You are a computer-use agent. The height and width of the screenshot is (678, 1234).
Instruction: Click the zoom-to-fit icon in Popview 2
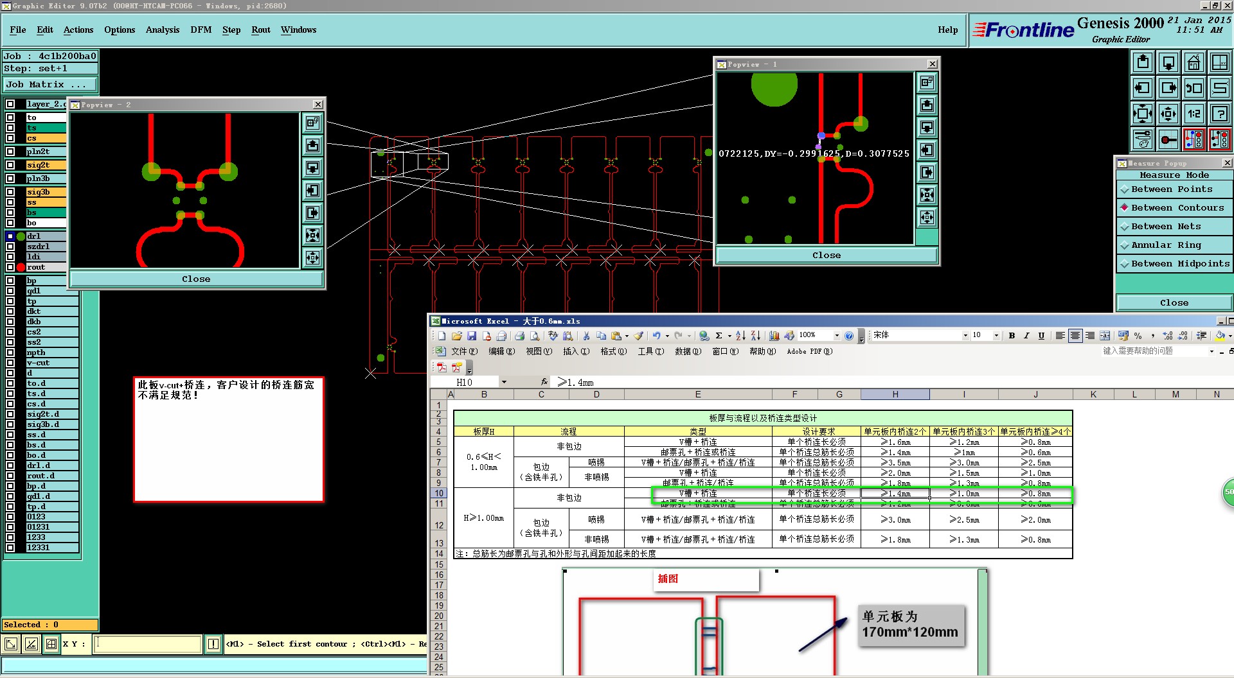point(313,235)
